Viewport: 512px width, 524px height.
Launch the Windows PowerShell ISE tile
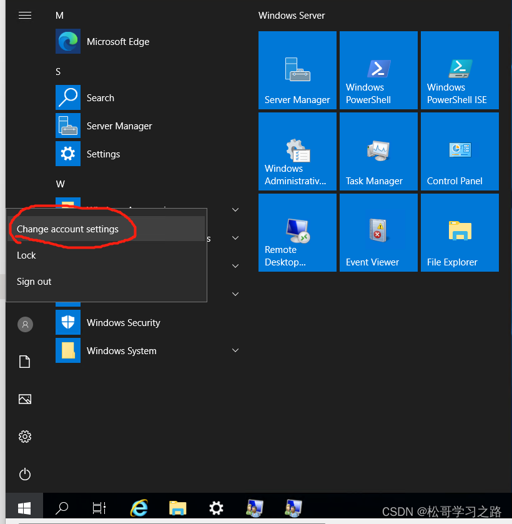point(460,70)
